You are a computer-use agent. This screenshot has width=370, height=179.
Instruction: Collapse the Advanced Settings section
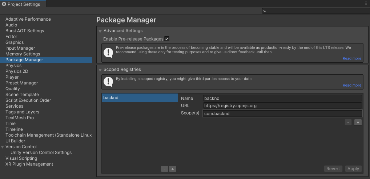coord(100,31)
